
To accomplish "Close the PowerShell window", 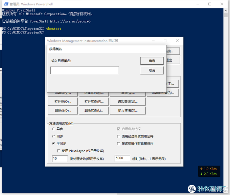I will pos(222,4).
